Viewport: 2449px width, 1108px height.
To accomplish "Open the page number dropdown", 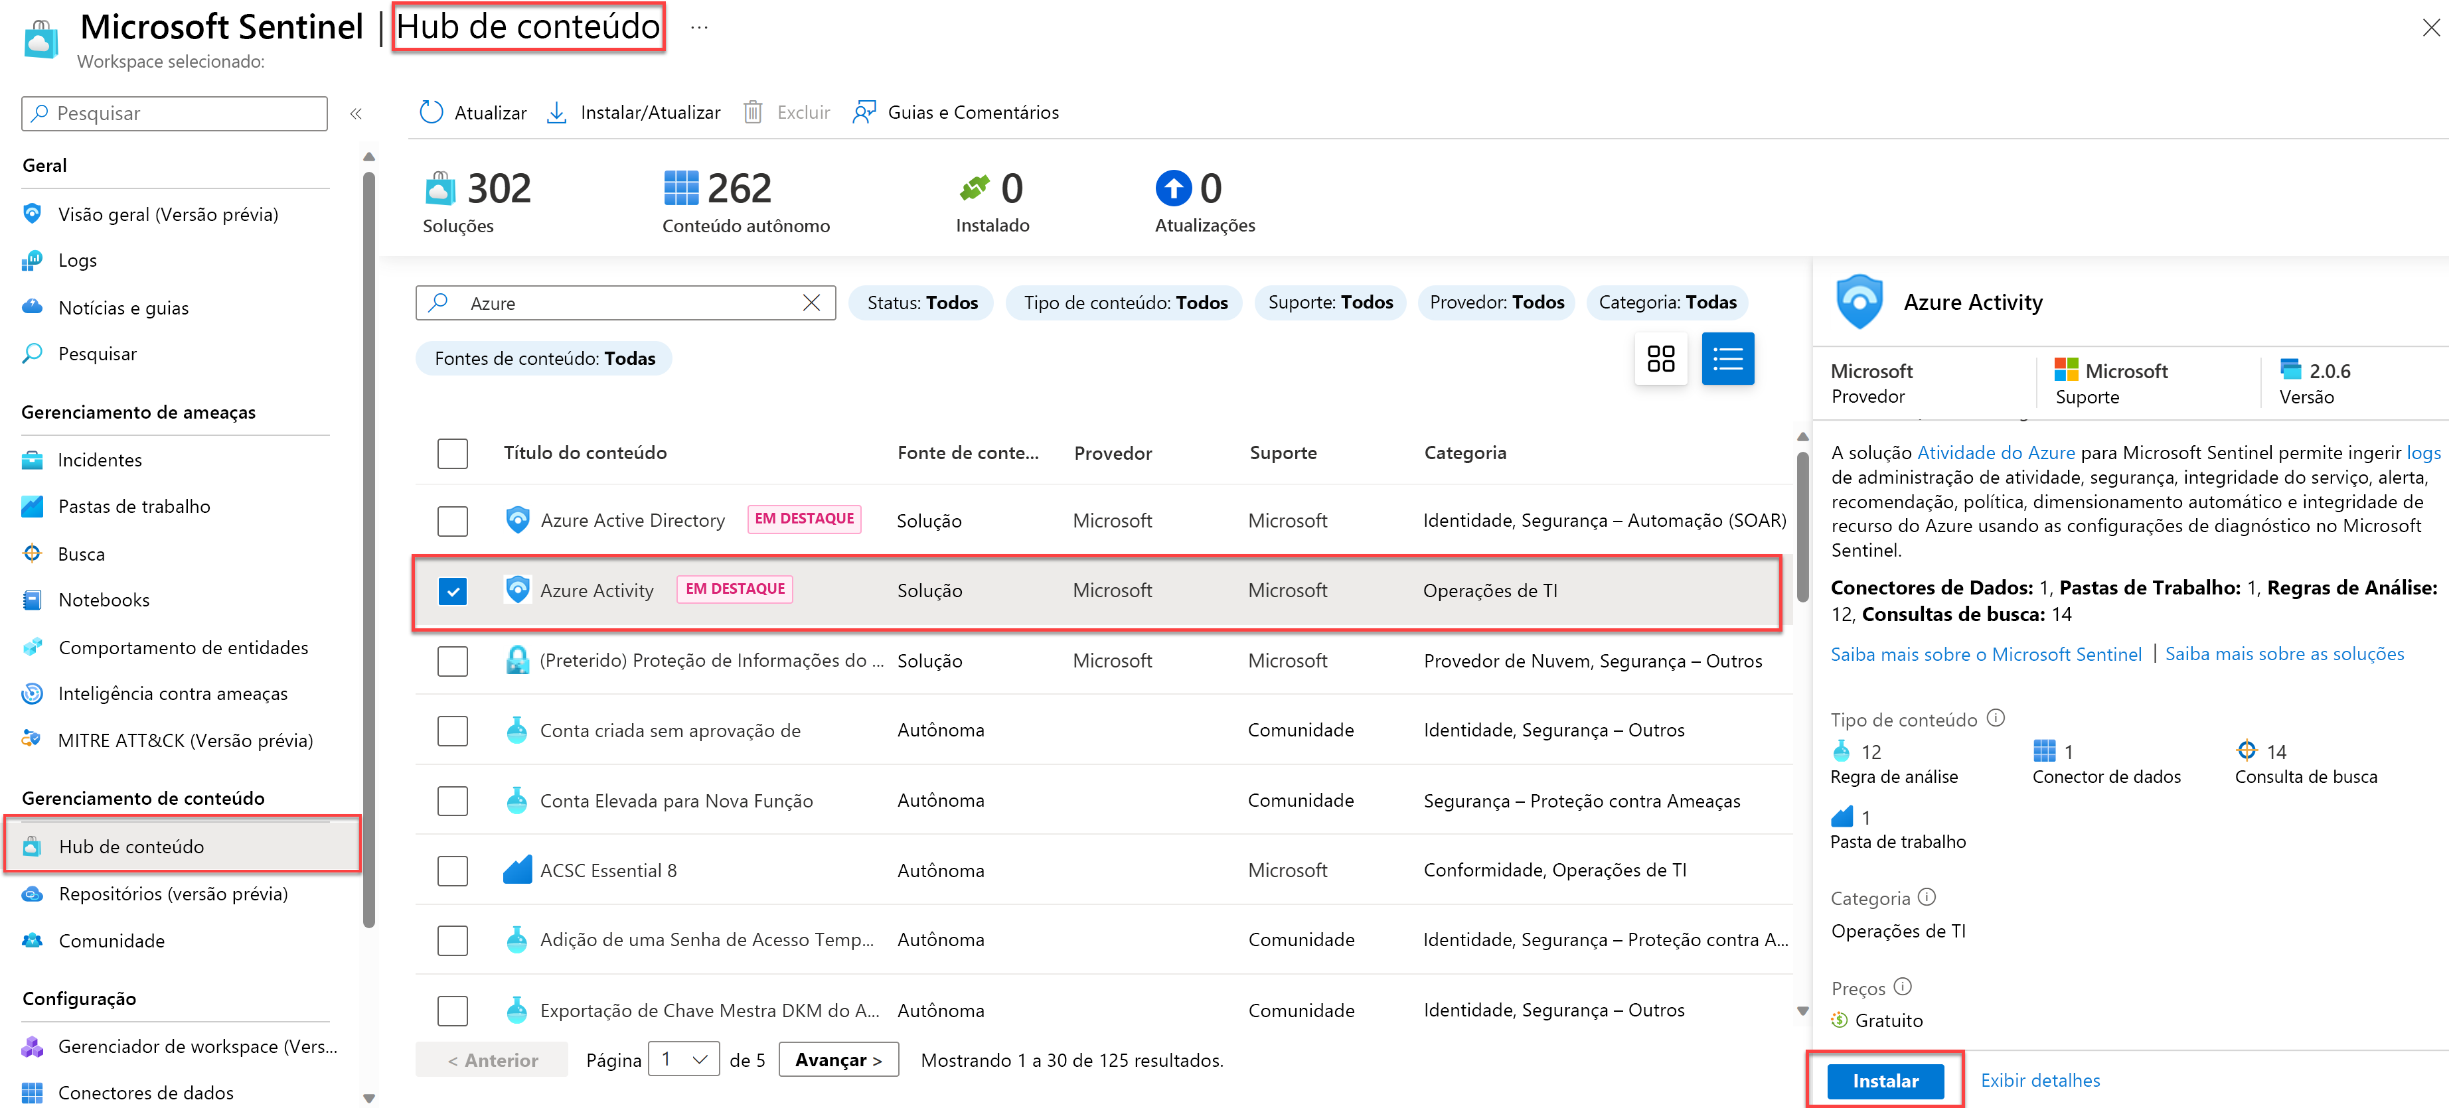I will pyautogui.click(x=684, y=1059).
